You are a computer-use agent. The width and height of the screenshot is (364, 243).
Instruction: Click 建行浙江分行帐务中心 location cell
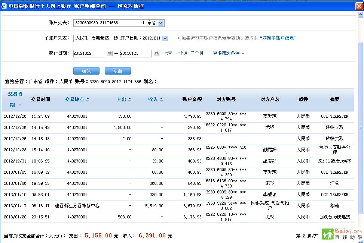(x=77, y=206)
